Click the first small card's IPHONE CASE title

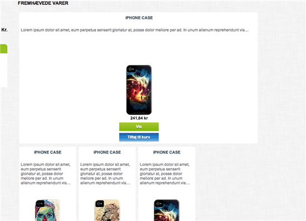coord(47,152)
